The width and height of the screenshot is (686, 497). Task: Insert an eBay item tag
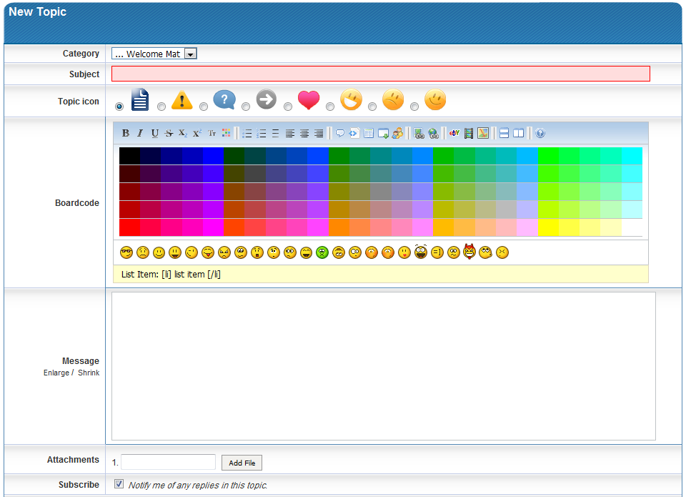pyautogui.click(x=454, y=133)
